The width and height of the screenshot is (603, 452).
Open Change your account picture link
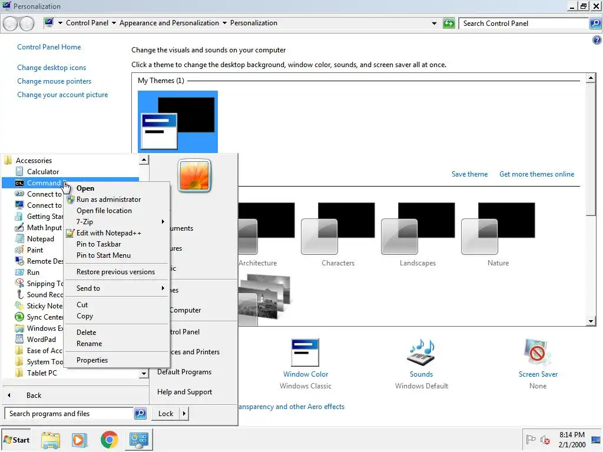(x=62, y=95)
